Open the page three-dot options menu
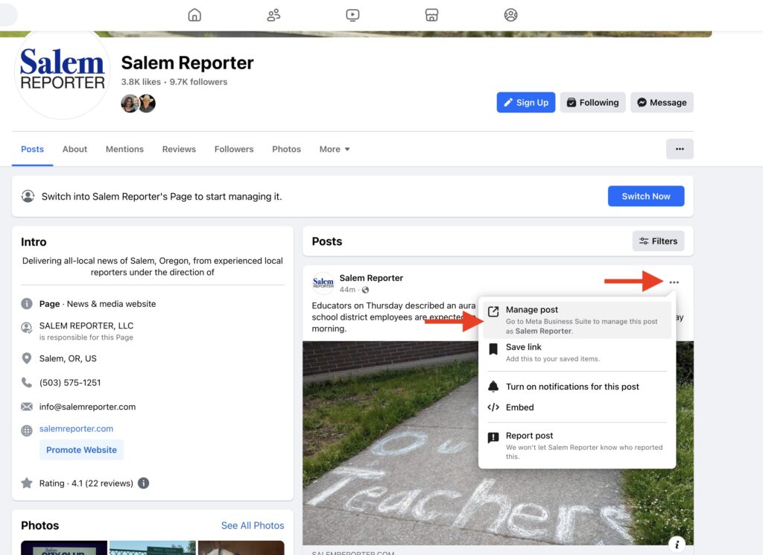Viewport: 763px width, 555px height. pyautogui.click(x=680, y=149)
